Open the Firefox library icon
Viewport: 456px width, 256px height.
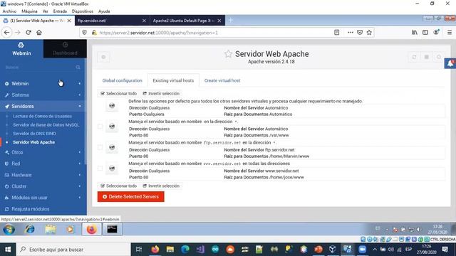(x=415, y=33)
